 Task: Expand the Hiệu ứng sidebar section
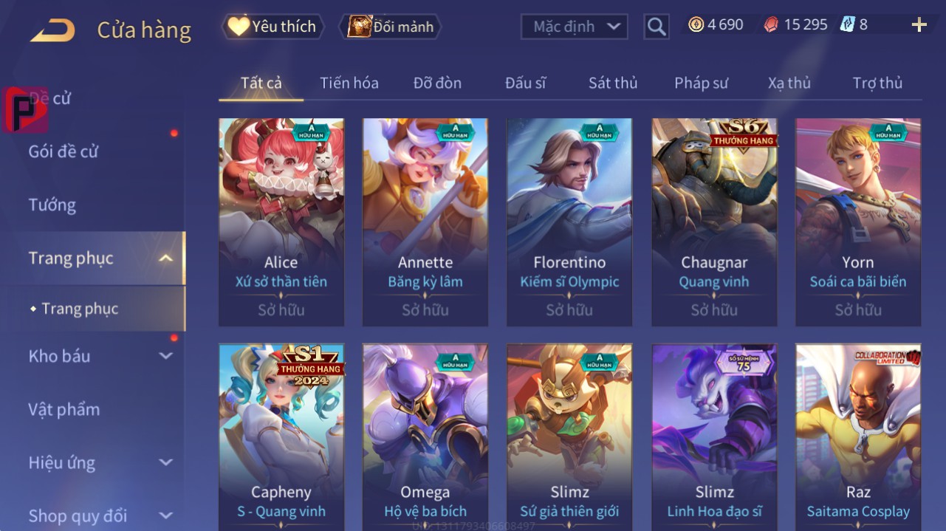[166, 463]
